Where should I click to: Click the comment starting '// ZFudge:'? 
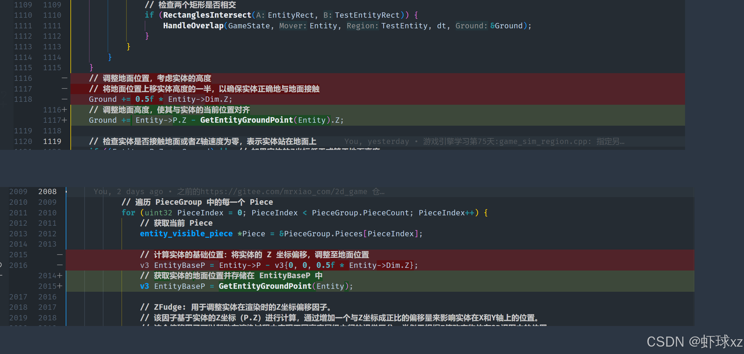click(236, 307)
